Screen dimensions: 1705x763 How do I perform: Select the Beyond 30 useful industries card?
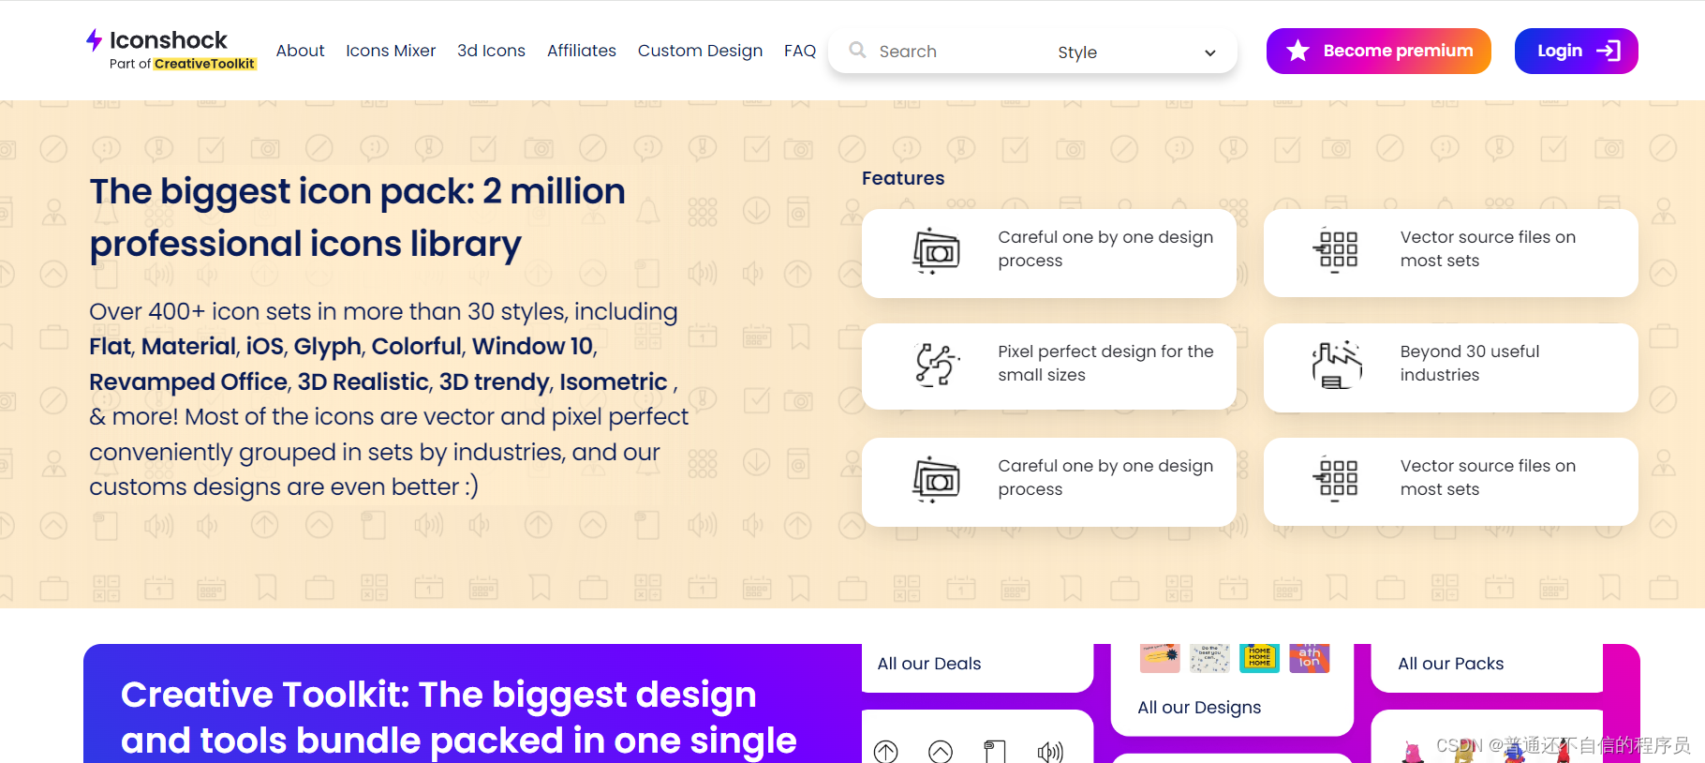[x=1450, y=367]
